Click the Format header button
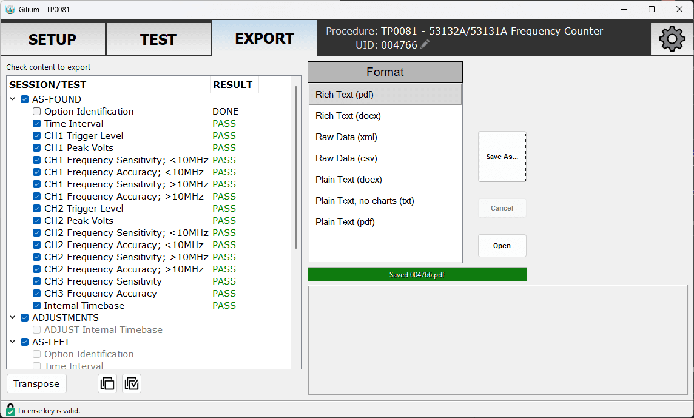Screen dimensions: 694x418 point(385,72)
